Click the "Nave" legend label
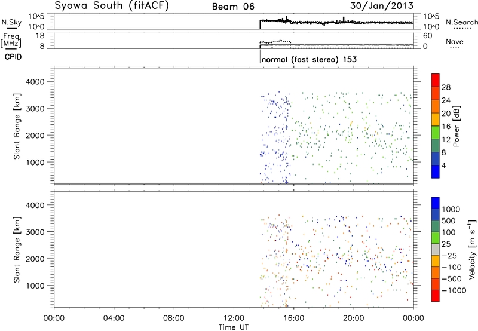The height and width of the screenshot is (331, 478). pyautogui.click(x=455, y=41)
